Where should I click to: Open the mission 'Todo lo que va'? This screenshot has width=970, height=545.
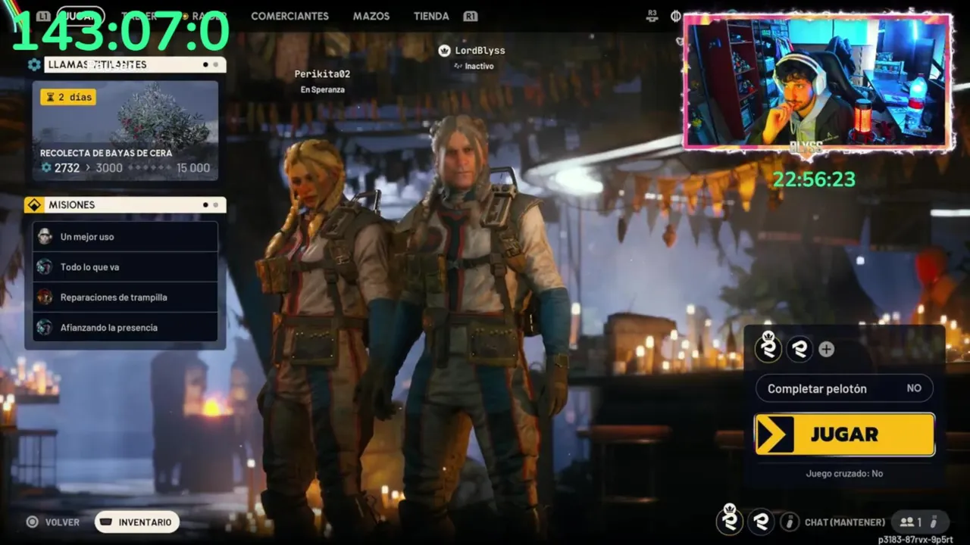tap(125, 267)
